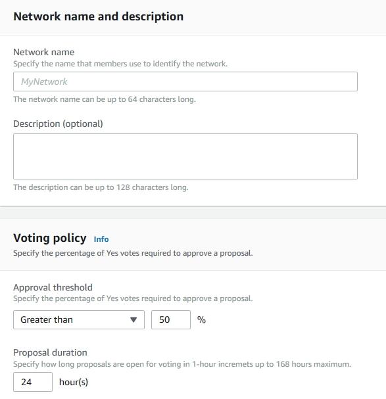
Task: Click the Voting policy section heading
Action: [50, 238]
